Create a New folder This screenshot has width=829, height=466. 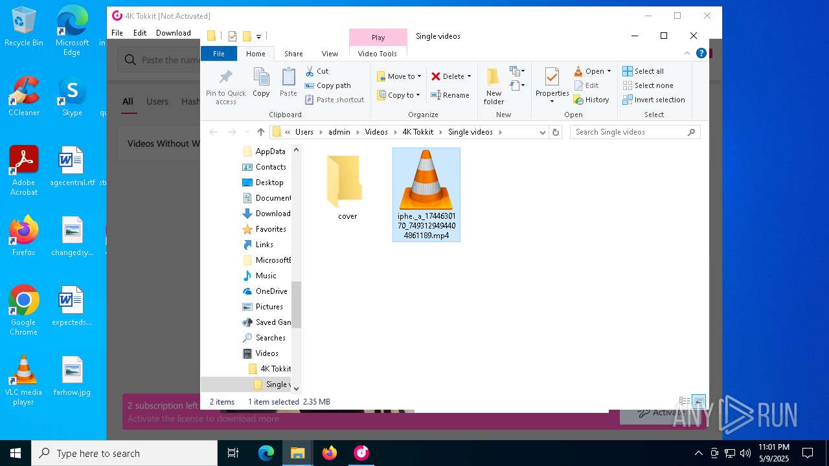click(x=494, y=86)
